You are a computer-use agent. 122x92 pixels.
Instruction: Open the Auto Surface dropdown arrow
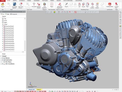point(94,8)
